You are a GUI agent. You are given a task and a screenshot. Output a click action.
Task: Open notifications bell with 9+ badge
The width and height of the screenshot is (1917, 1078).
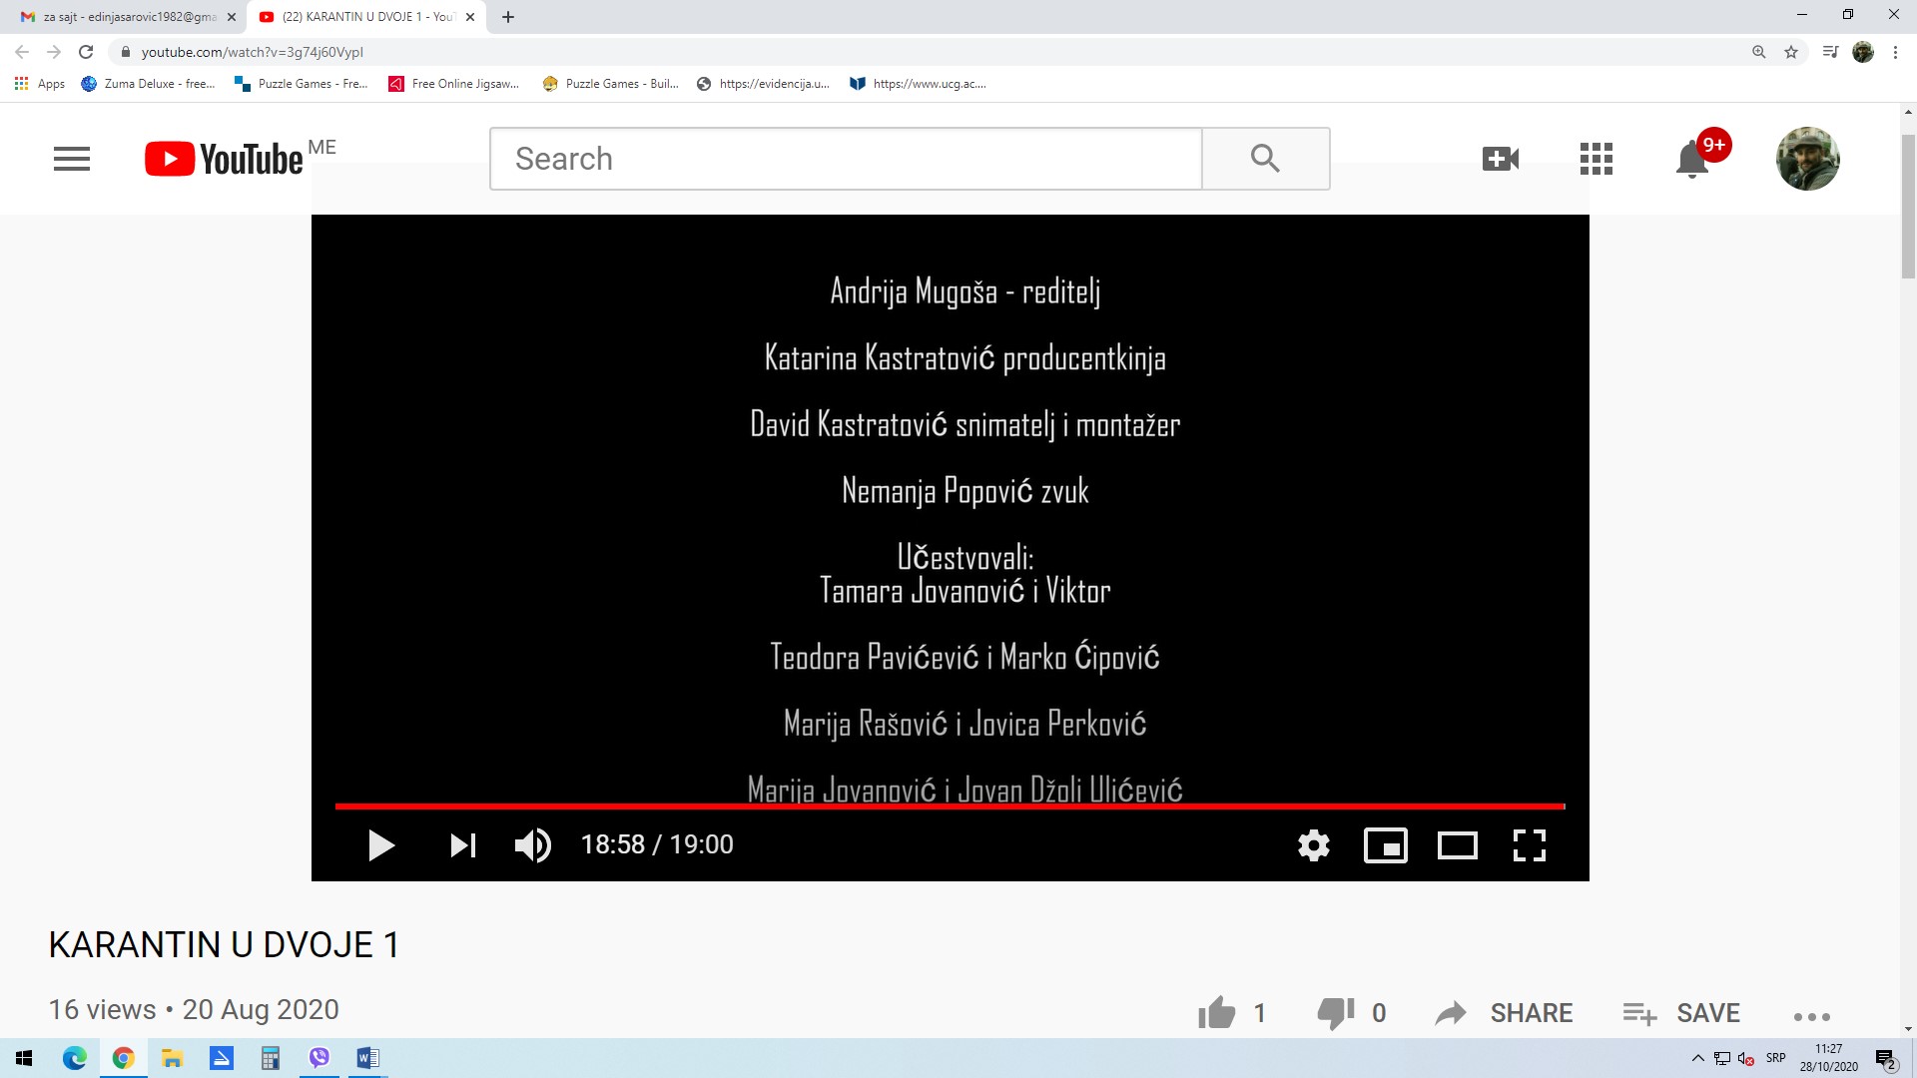1692,159
